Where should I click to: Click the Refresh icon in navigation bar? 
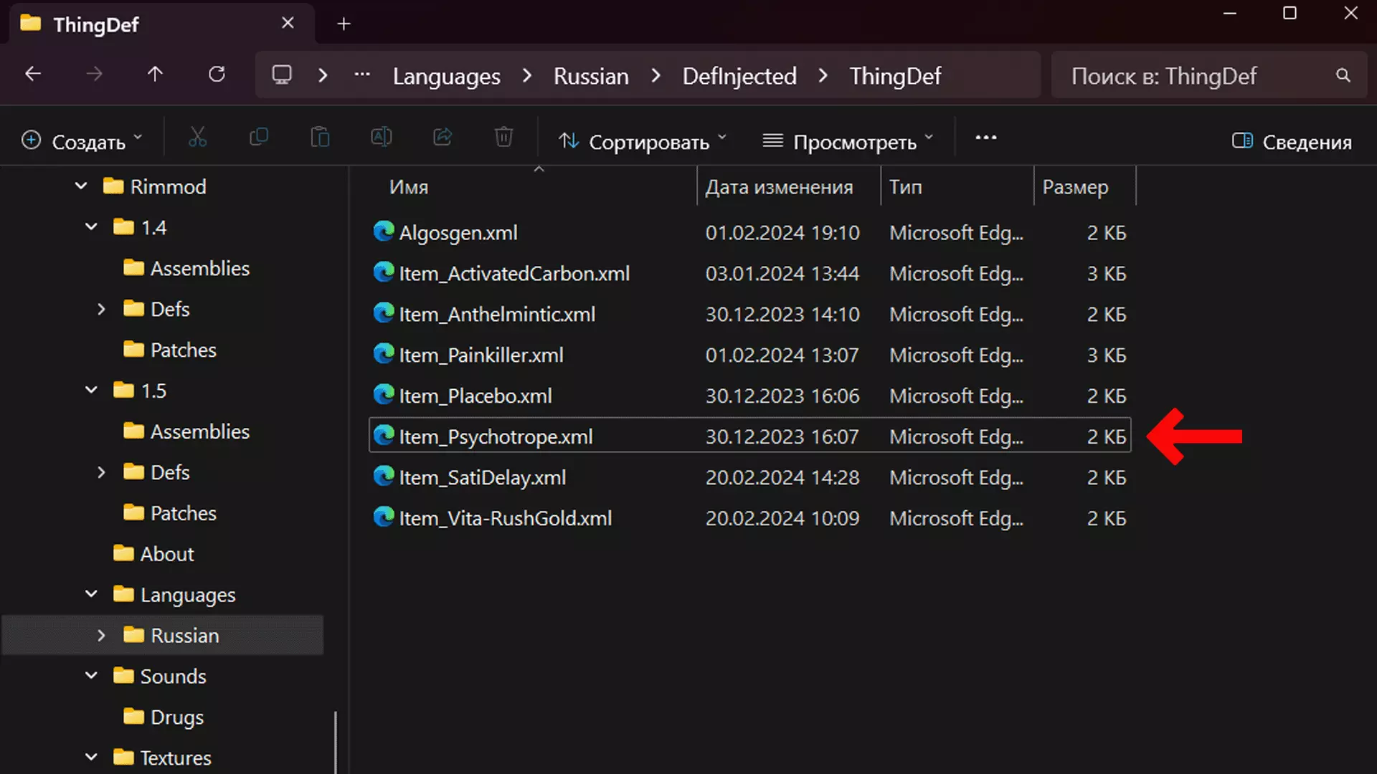tap(217, 75)
